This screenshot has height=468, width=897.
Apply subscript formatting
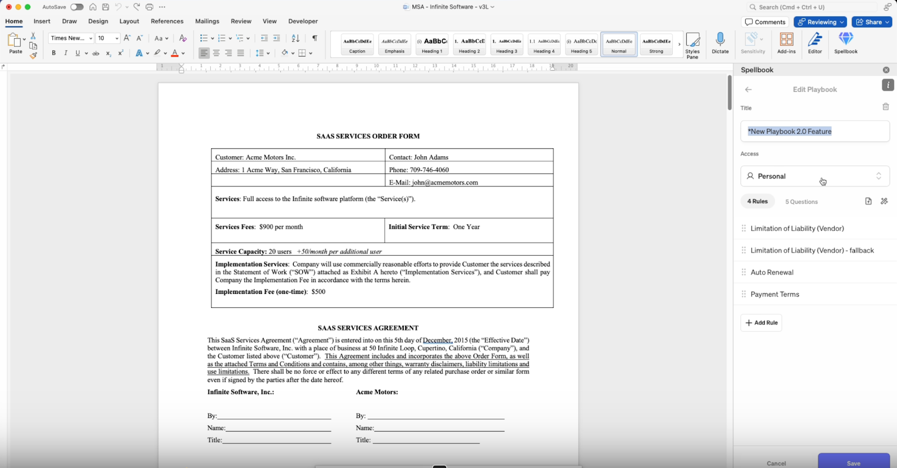click(x=108, y=53)
